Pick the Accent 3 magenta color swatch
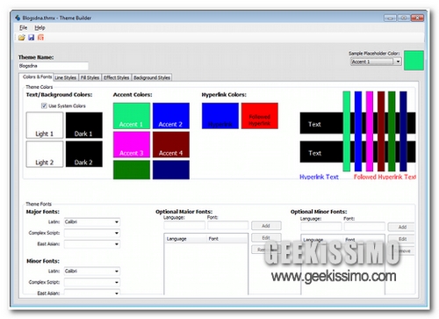 click(x=132, y=144)
